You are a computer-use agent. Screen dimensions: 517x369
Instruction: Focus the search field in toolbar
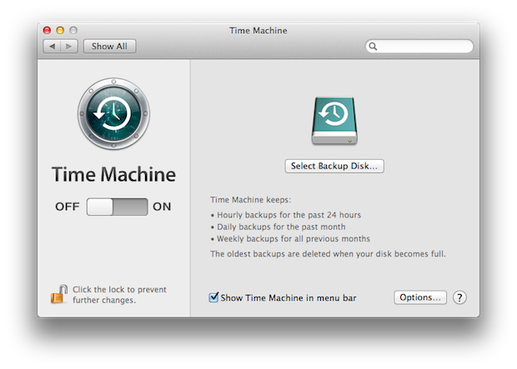pos(419,46)
